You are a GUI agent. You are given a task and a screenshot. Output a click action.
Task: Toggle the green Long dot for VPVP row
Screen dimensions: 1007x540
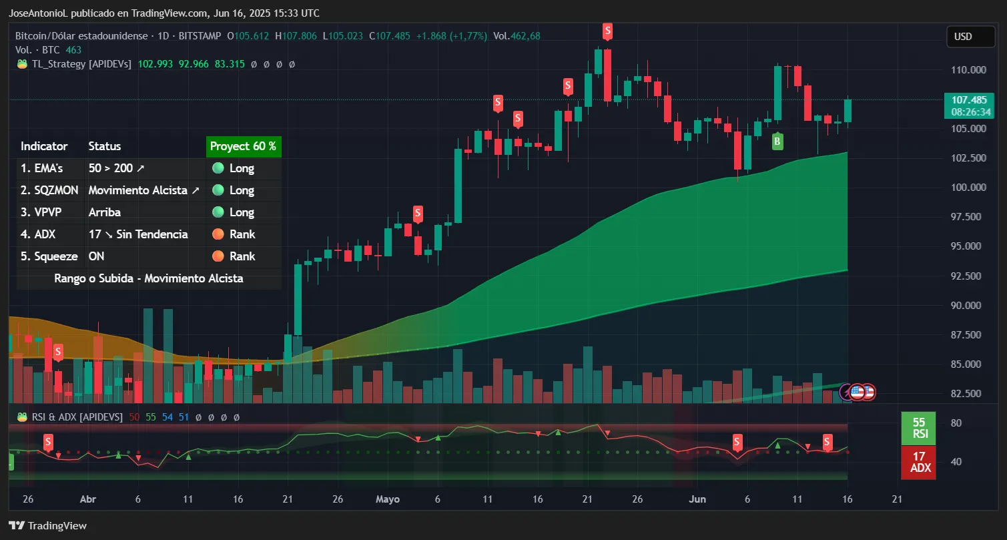[217, 212]
